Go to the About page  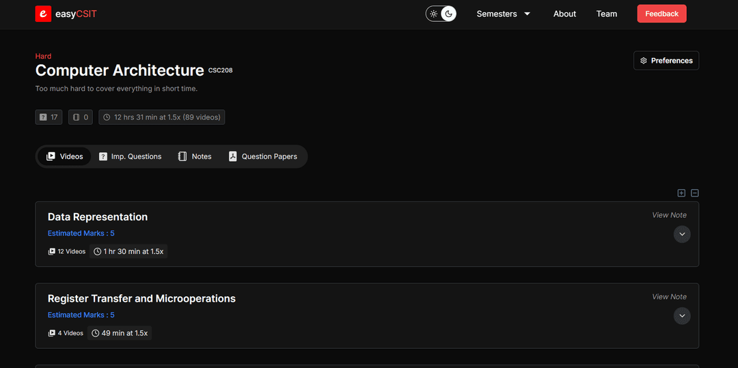pos(564,14)
